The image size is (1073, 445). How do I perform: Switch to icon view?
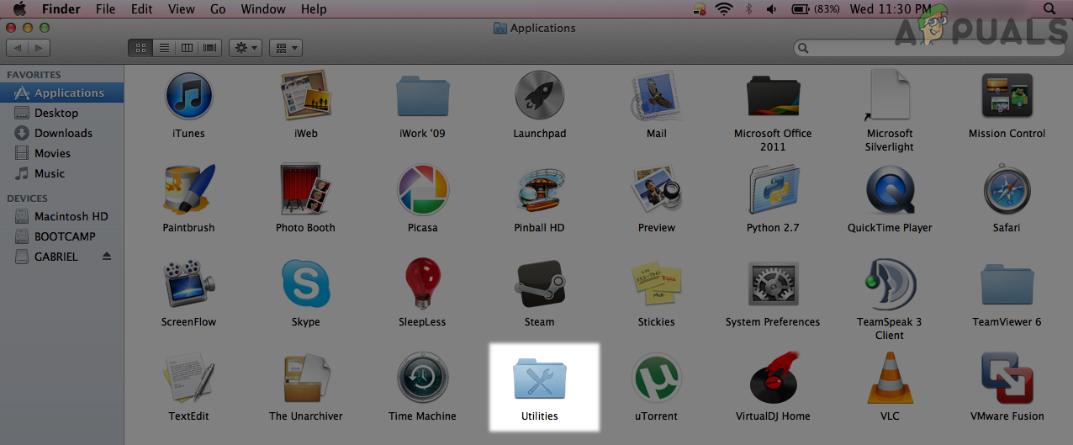tap(140, 48)
